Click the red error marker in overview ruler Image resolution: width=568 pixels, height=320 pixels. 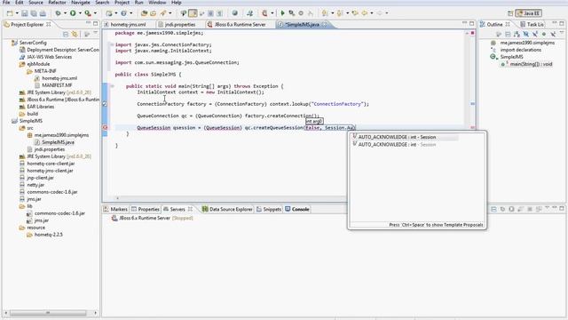472,128
